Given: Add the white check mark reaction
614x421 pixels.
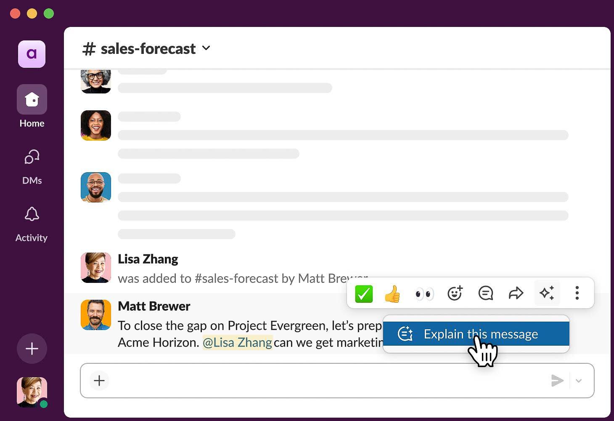Looking at the screenshot, I should pos(364,293).
